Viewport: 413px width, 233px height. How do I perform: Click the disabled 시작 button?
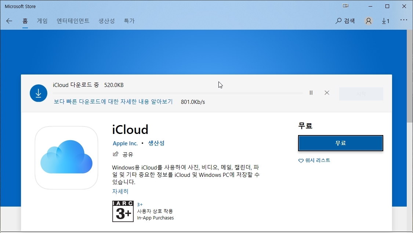point(361,94)
